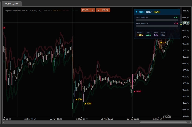The width and height of the screenshot is (192, 127).
Task: Click the Bear Energy value 0.03
Action: [176, 23]
